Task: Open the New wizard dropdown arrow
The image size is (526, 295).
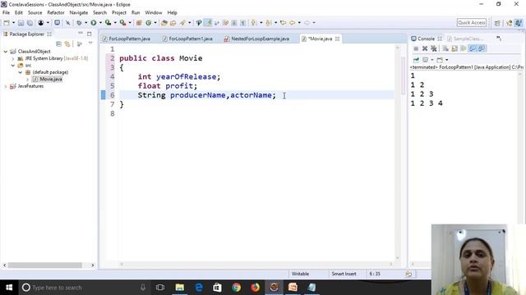Action: pyautogui.click(x=13, y=23)
